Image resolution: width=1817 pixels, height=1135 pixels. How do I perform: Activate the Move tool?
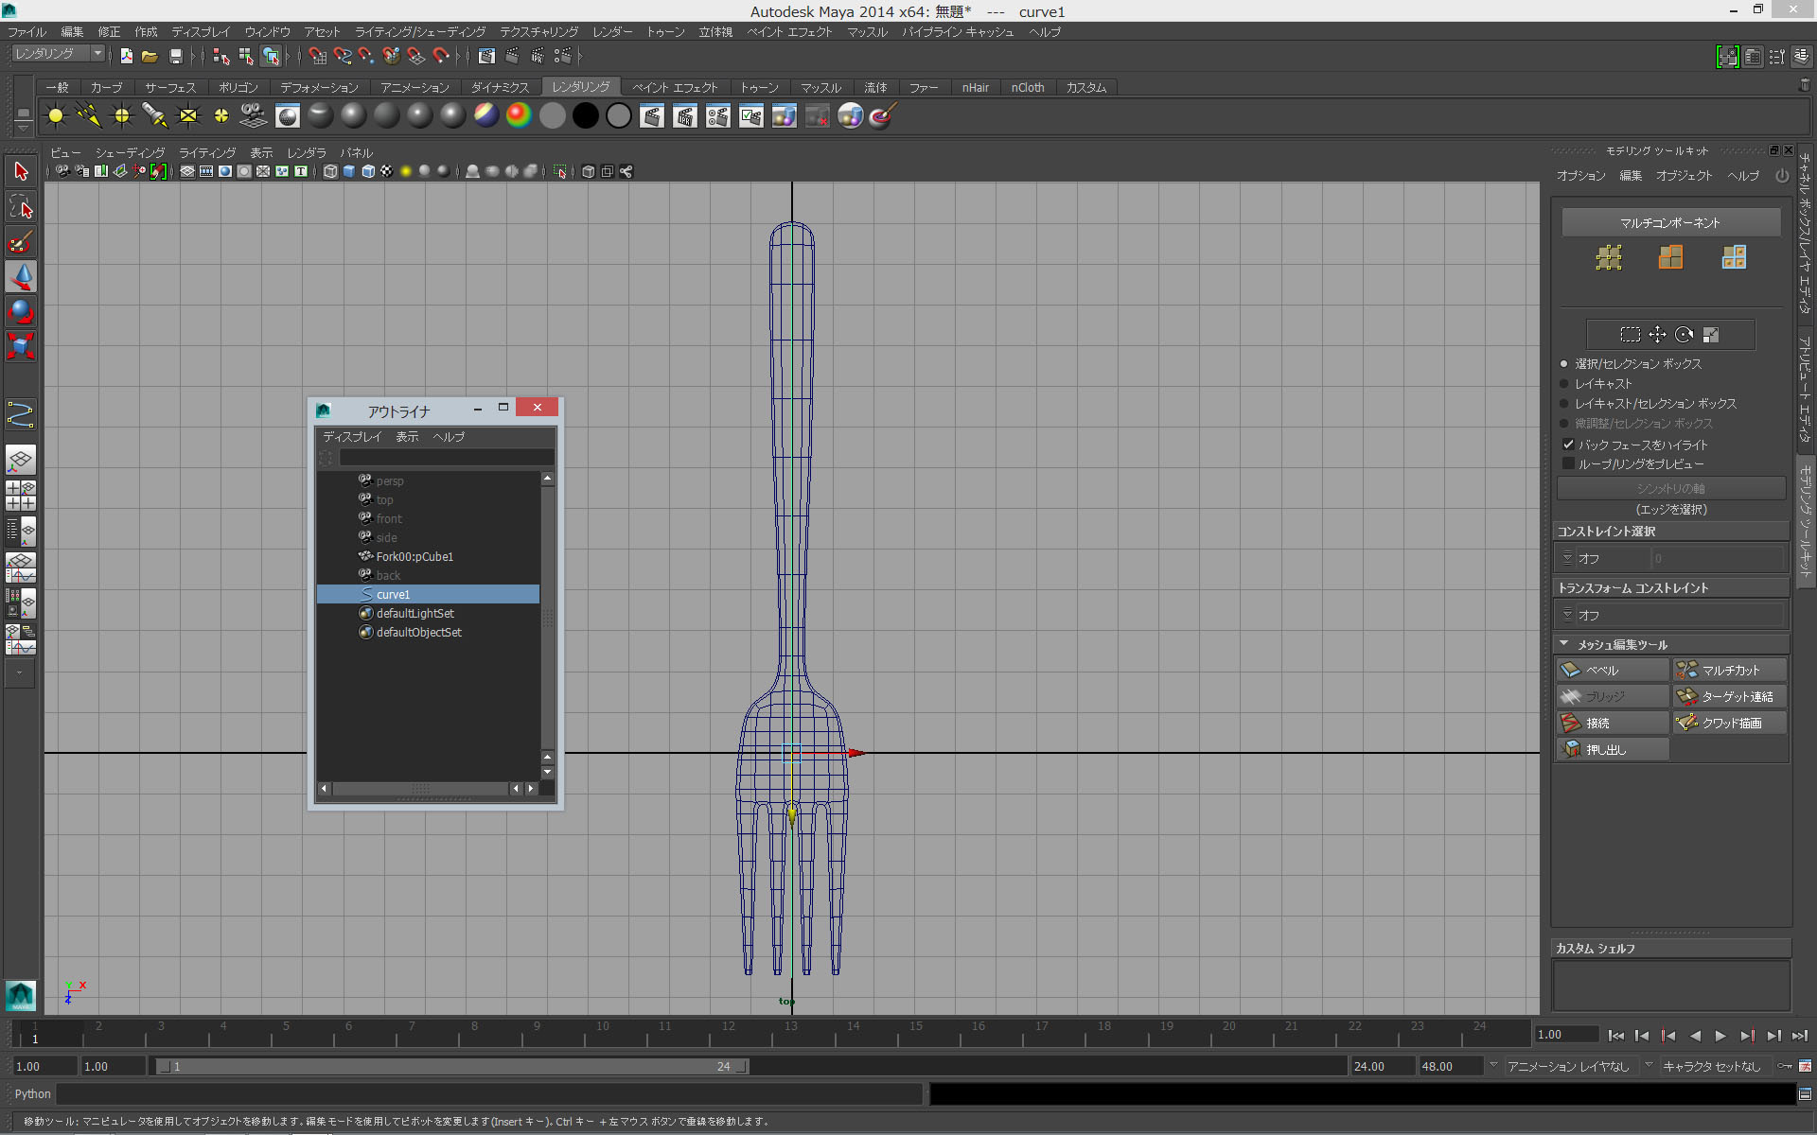(20, 277)
